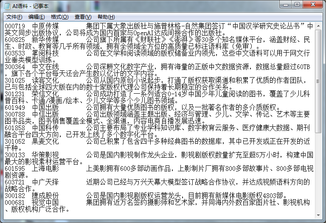Screen dimensions: 326x223
Task: Click stock code 000681
Action: (15, 203)
